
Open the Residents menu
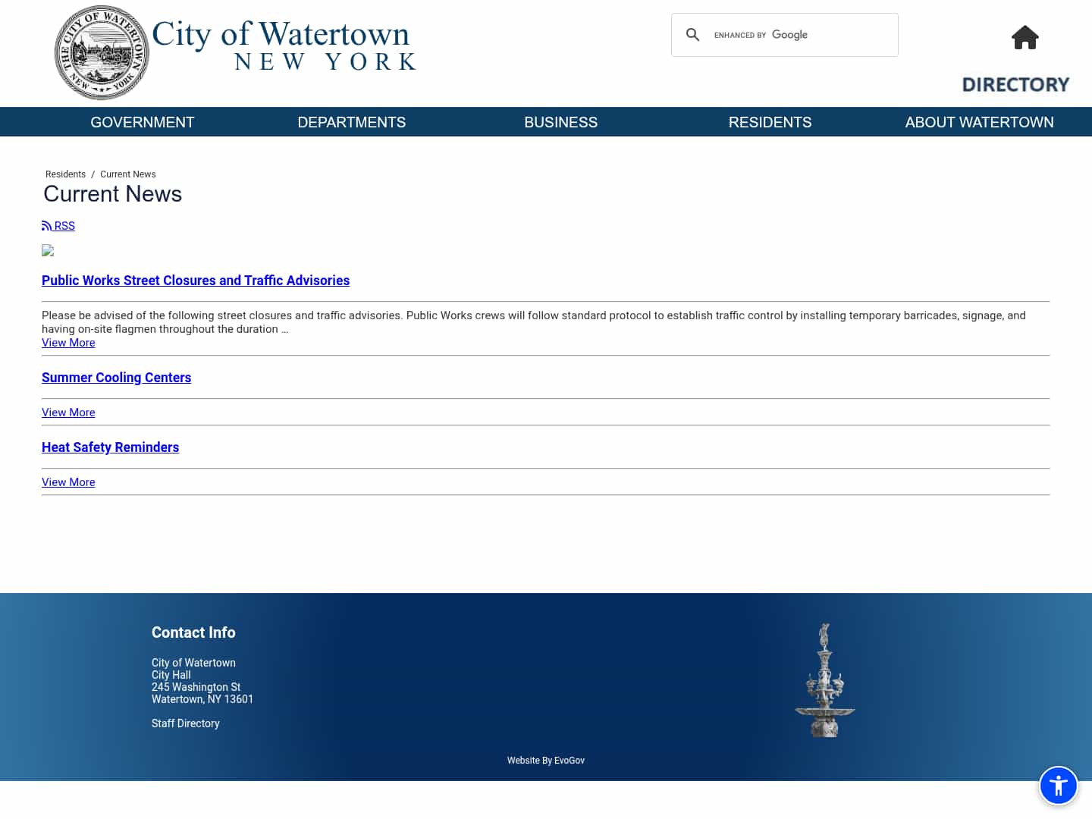coord(770,122)
